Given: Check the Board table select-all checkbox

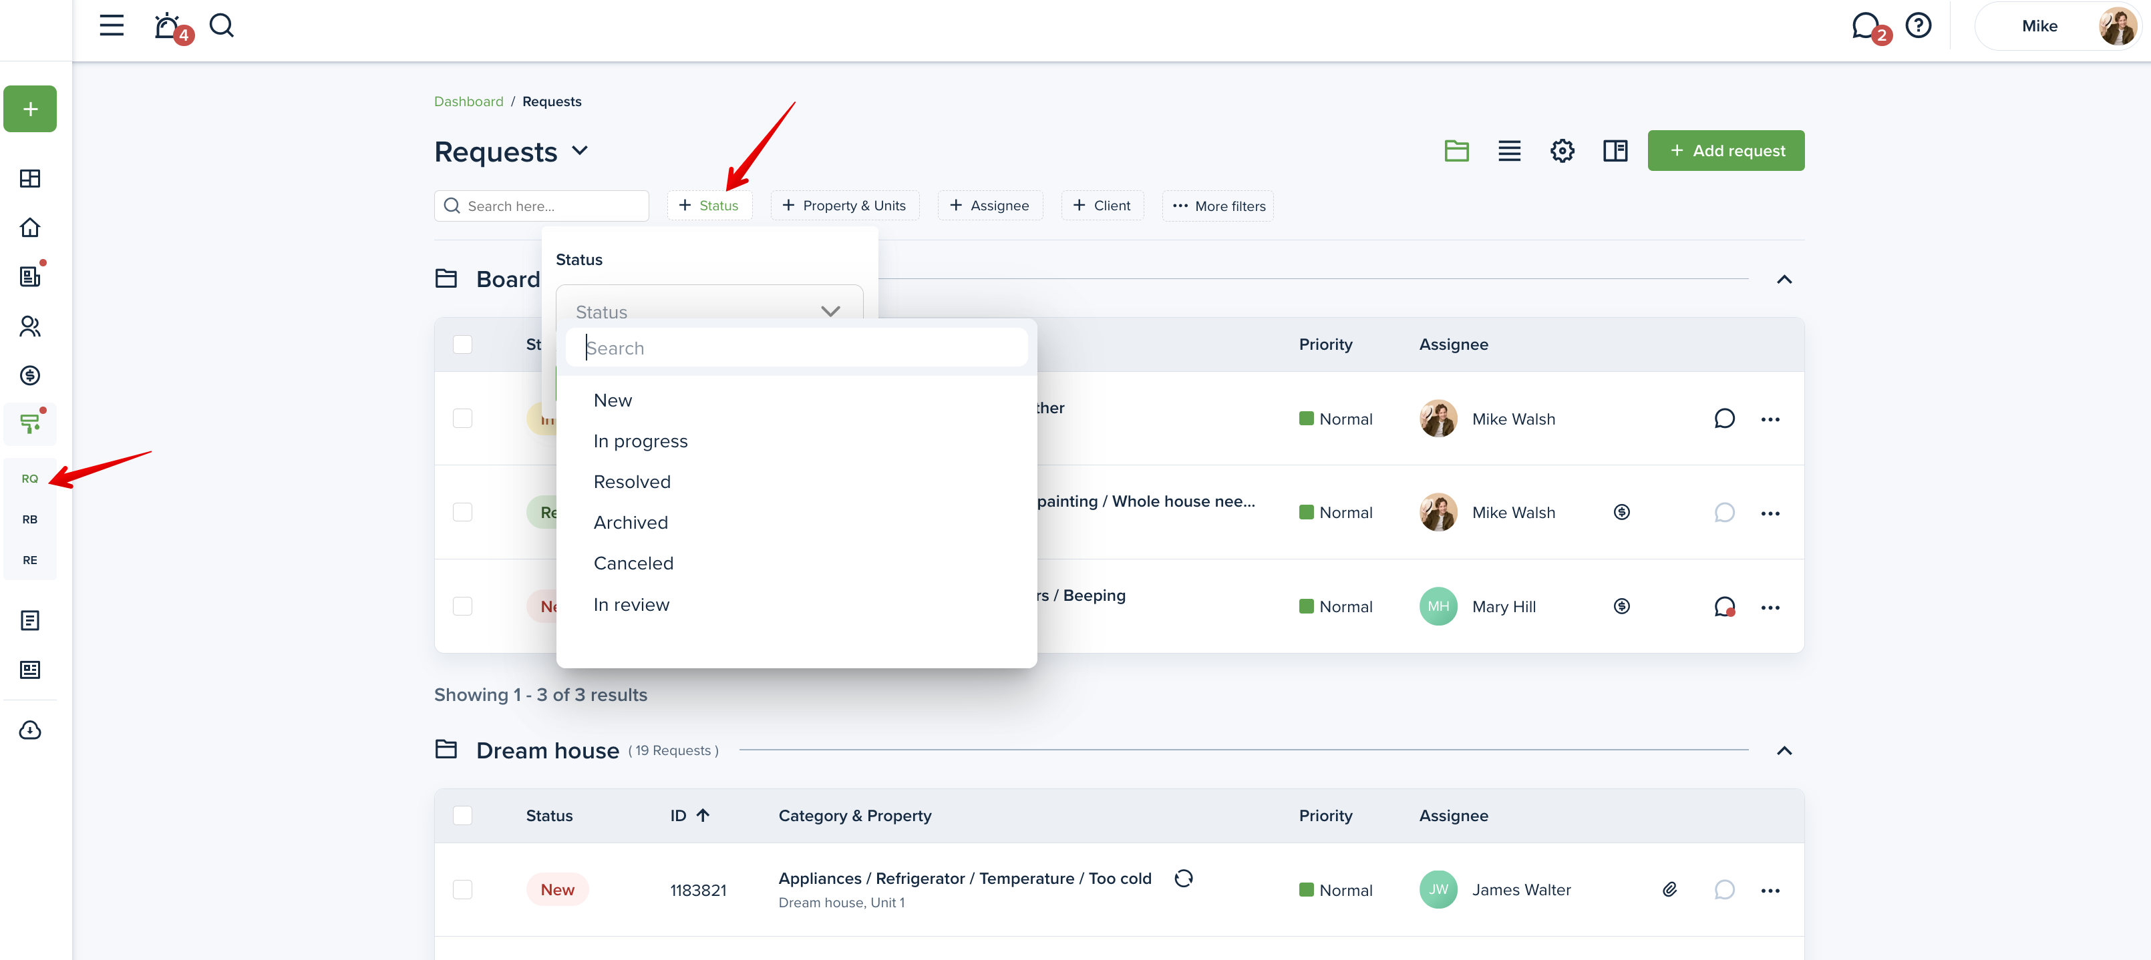Looking at the screenshot, I should click(462, 344).
